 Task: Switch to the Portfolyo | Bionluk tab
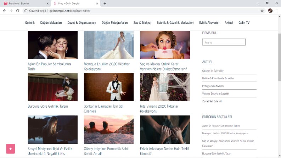tap(25, 4)
